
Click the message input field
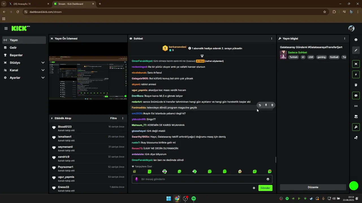[202, 179]
